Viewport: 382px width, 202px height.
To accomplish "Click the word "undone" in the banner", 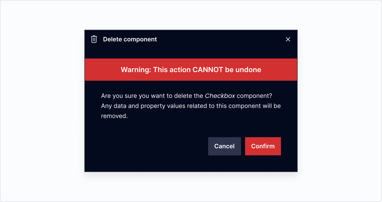I will (x=248, y=70).
